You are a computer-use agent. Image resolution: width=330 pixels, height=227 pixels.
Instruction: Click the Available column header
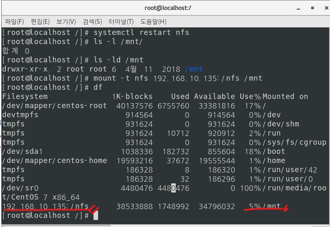(x=214, y=96)
